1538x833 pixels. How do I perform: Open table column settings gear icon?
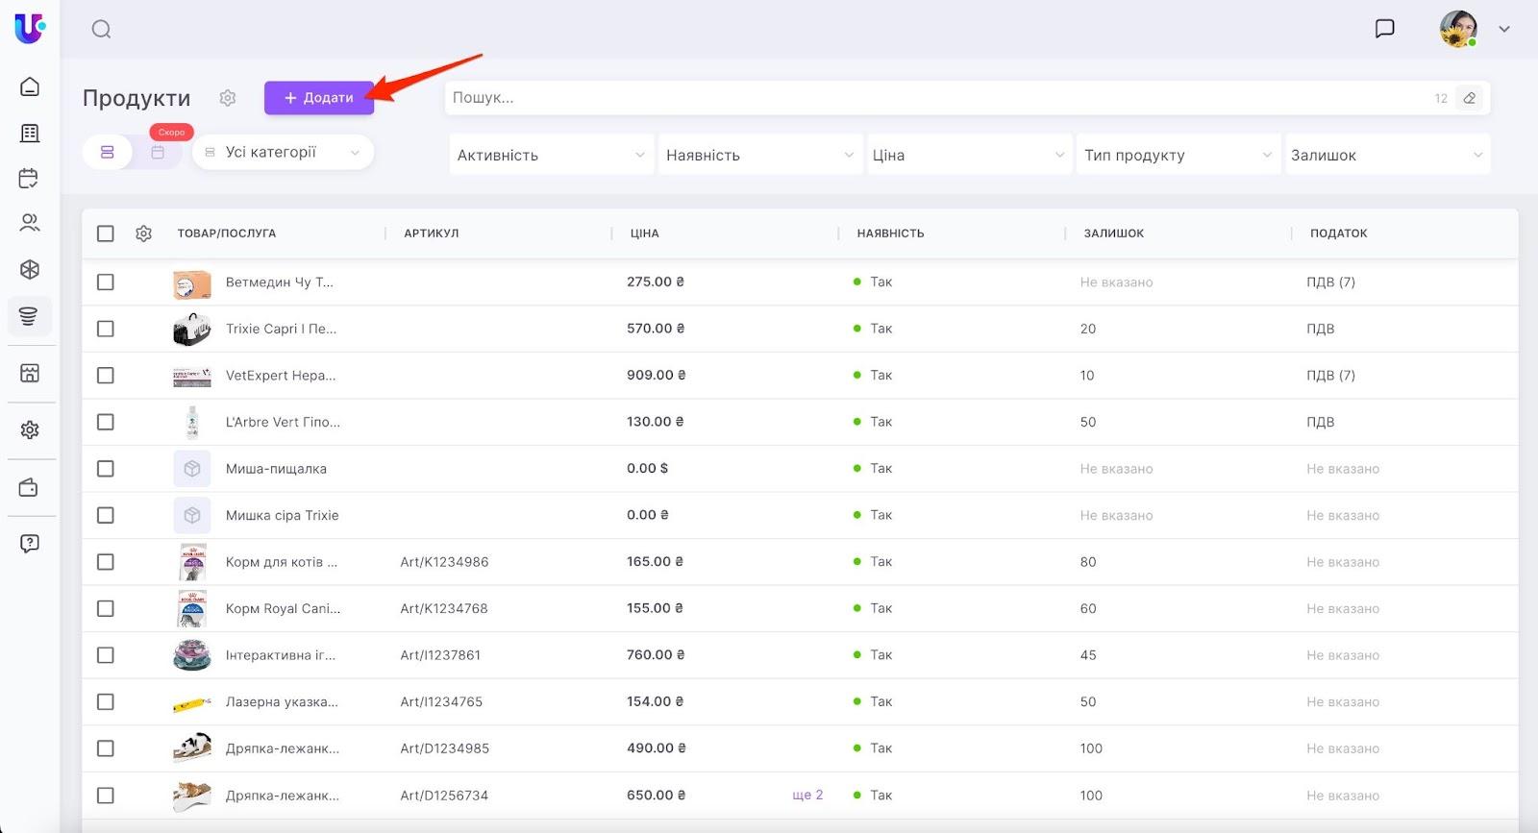pyautogui.click(x=144, y=233)
